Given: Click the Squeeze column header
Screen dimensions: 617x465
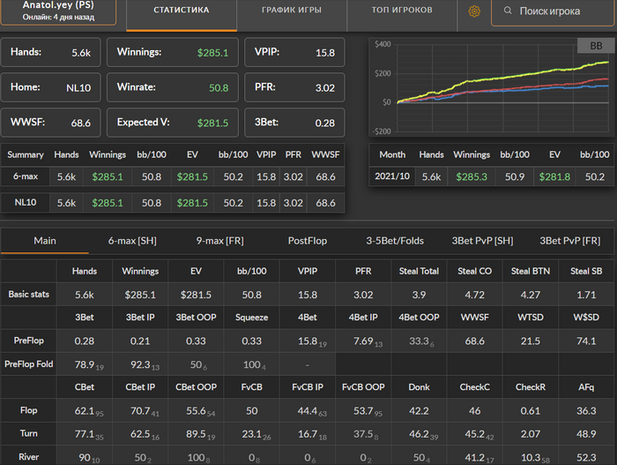Looking at the screenshot, I should 252,318.
